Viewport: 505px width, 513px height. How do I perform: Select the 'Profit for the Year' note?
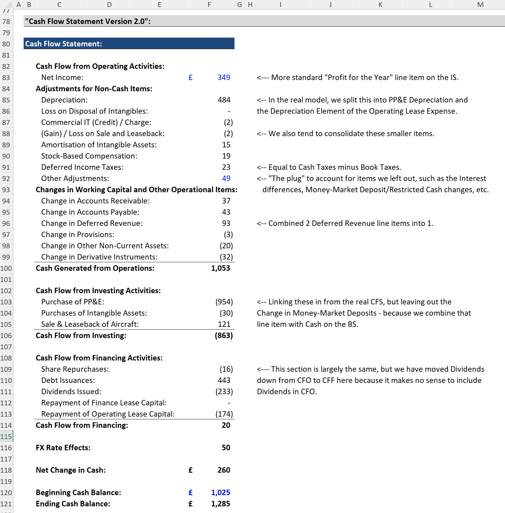(x=358, y=78)
